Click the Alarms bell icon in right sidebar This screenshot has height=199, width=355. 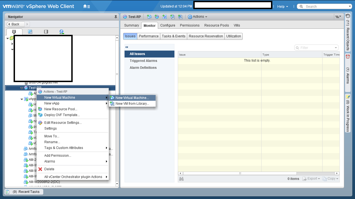(x=348, y=56)
